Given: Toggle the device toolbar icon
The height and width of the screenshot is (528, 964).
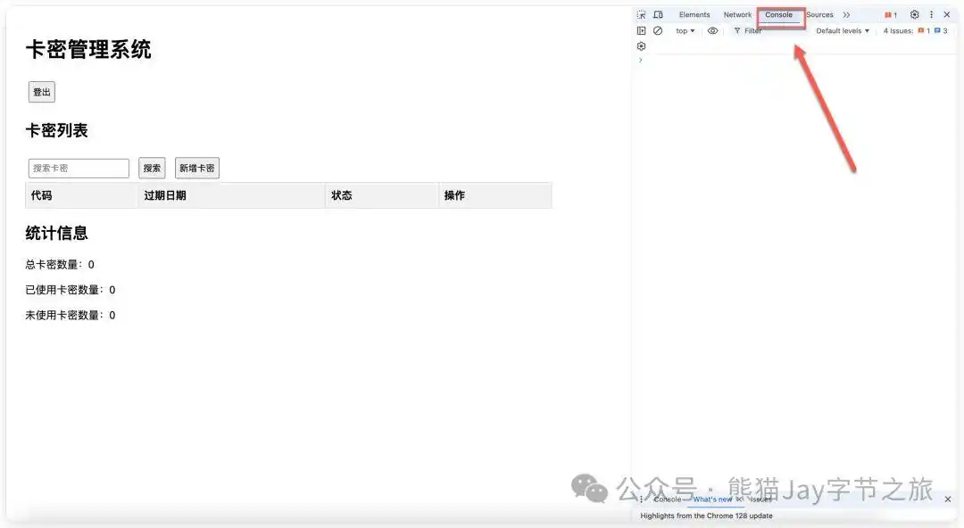Looking at the screenshot, I should (658, 13).
